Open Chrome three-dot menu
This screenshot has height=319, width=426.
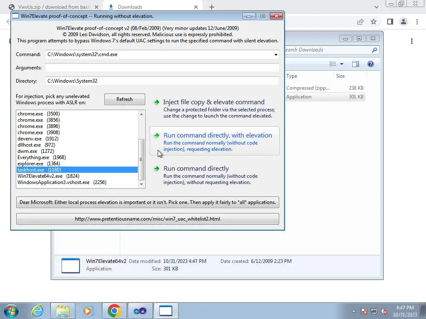[417, 22]
